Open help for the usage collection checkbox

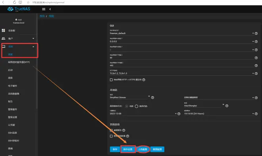click(x=127, y=136)
